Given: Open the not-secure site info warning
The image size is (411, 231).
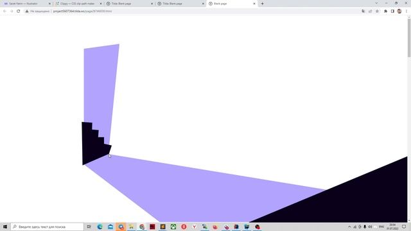Looking at the screenshot, I should click(x=37, y=12).
